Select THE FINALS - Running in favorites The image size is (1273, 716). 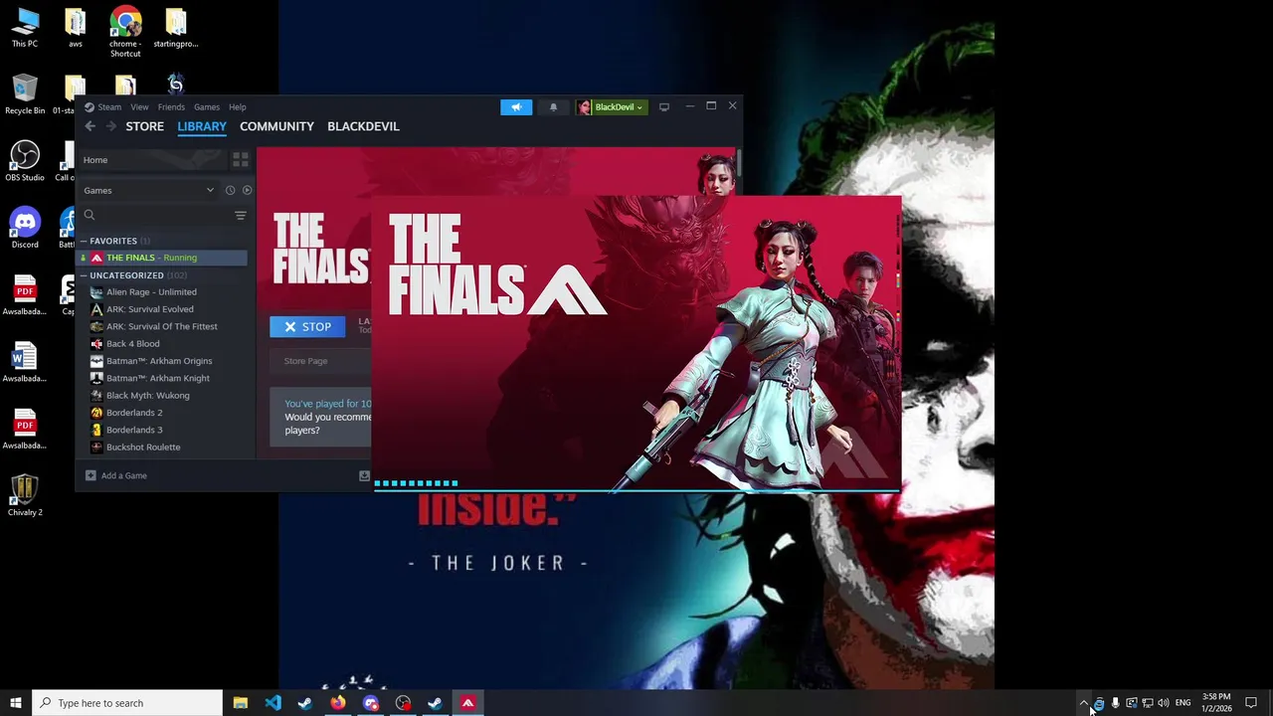163,258
